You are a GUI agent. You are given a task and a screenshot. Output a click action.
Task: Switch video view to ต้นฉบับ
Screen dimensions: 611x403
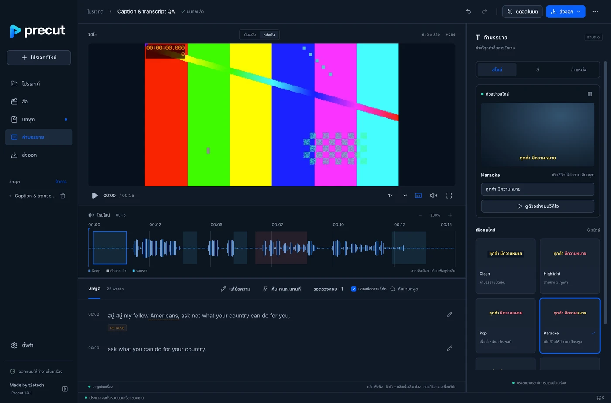click(x=250, y=35)
